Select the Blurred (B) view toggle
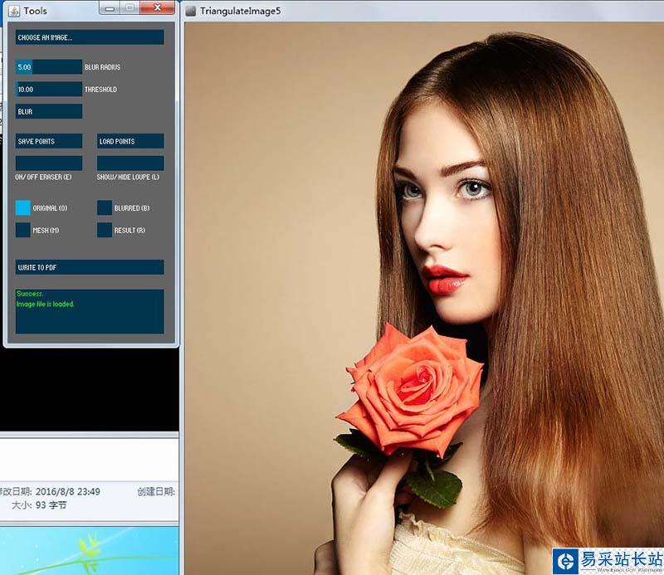Image resolution: width=664 pixels, height=575 pixels. click(105, 208)
